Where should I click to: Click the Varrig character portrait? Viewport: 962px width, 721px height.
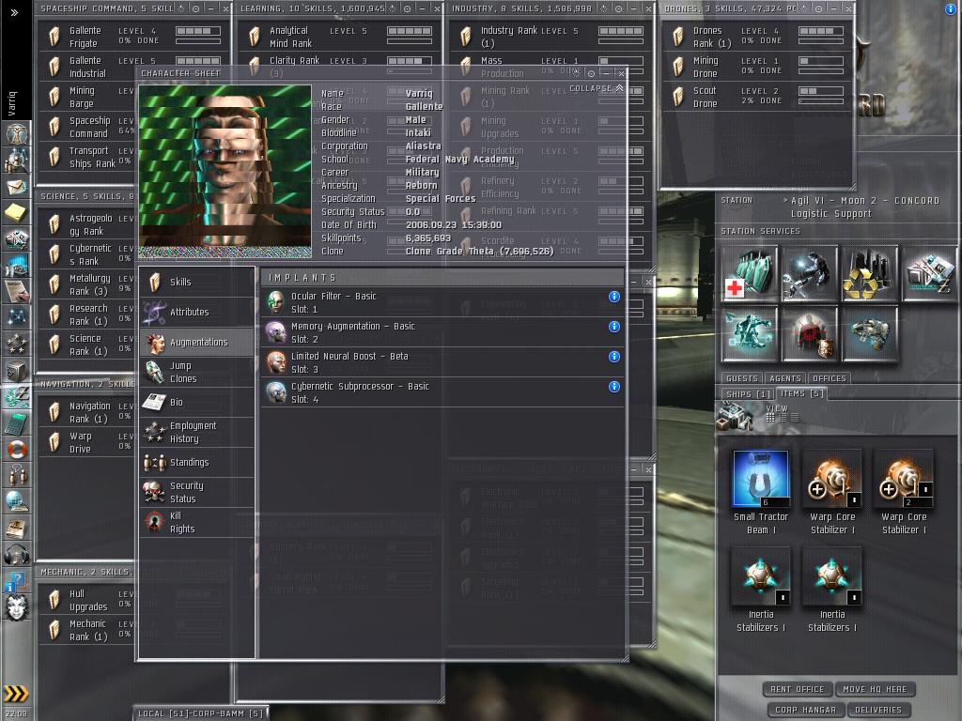pyautogui.click(x=225, y=172)
